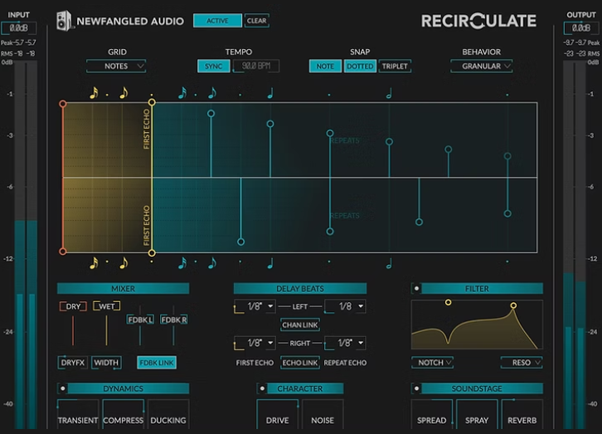Screen dimensions: 602x434
Task: Click the FDBK R feedback control
Action: tap(173, 319)
